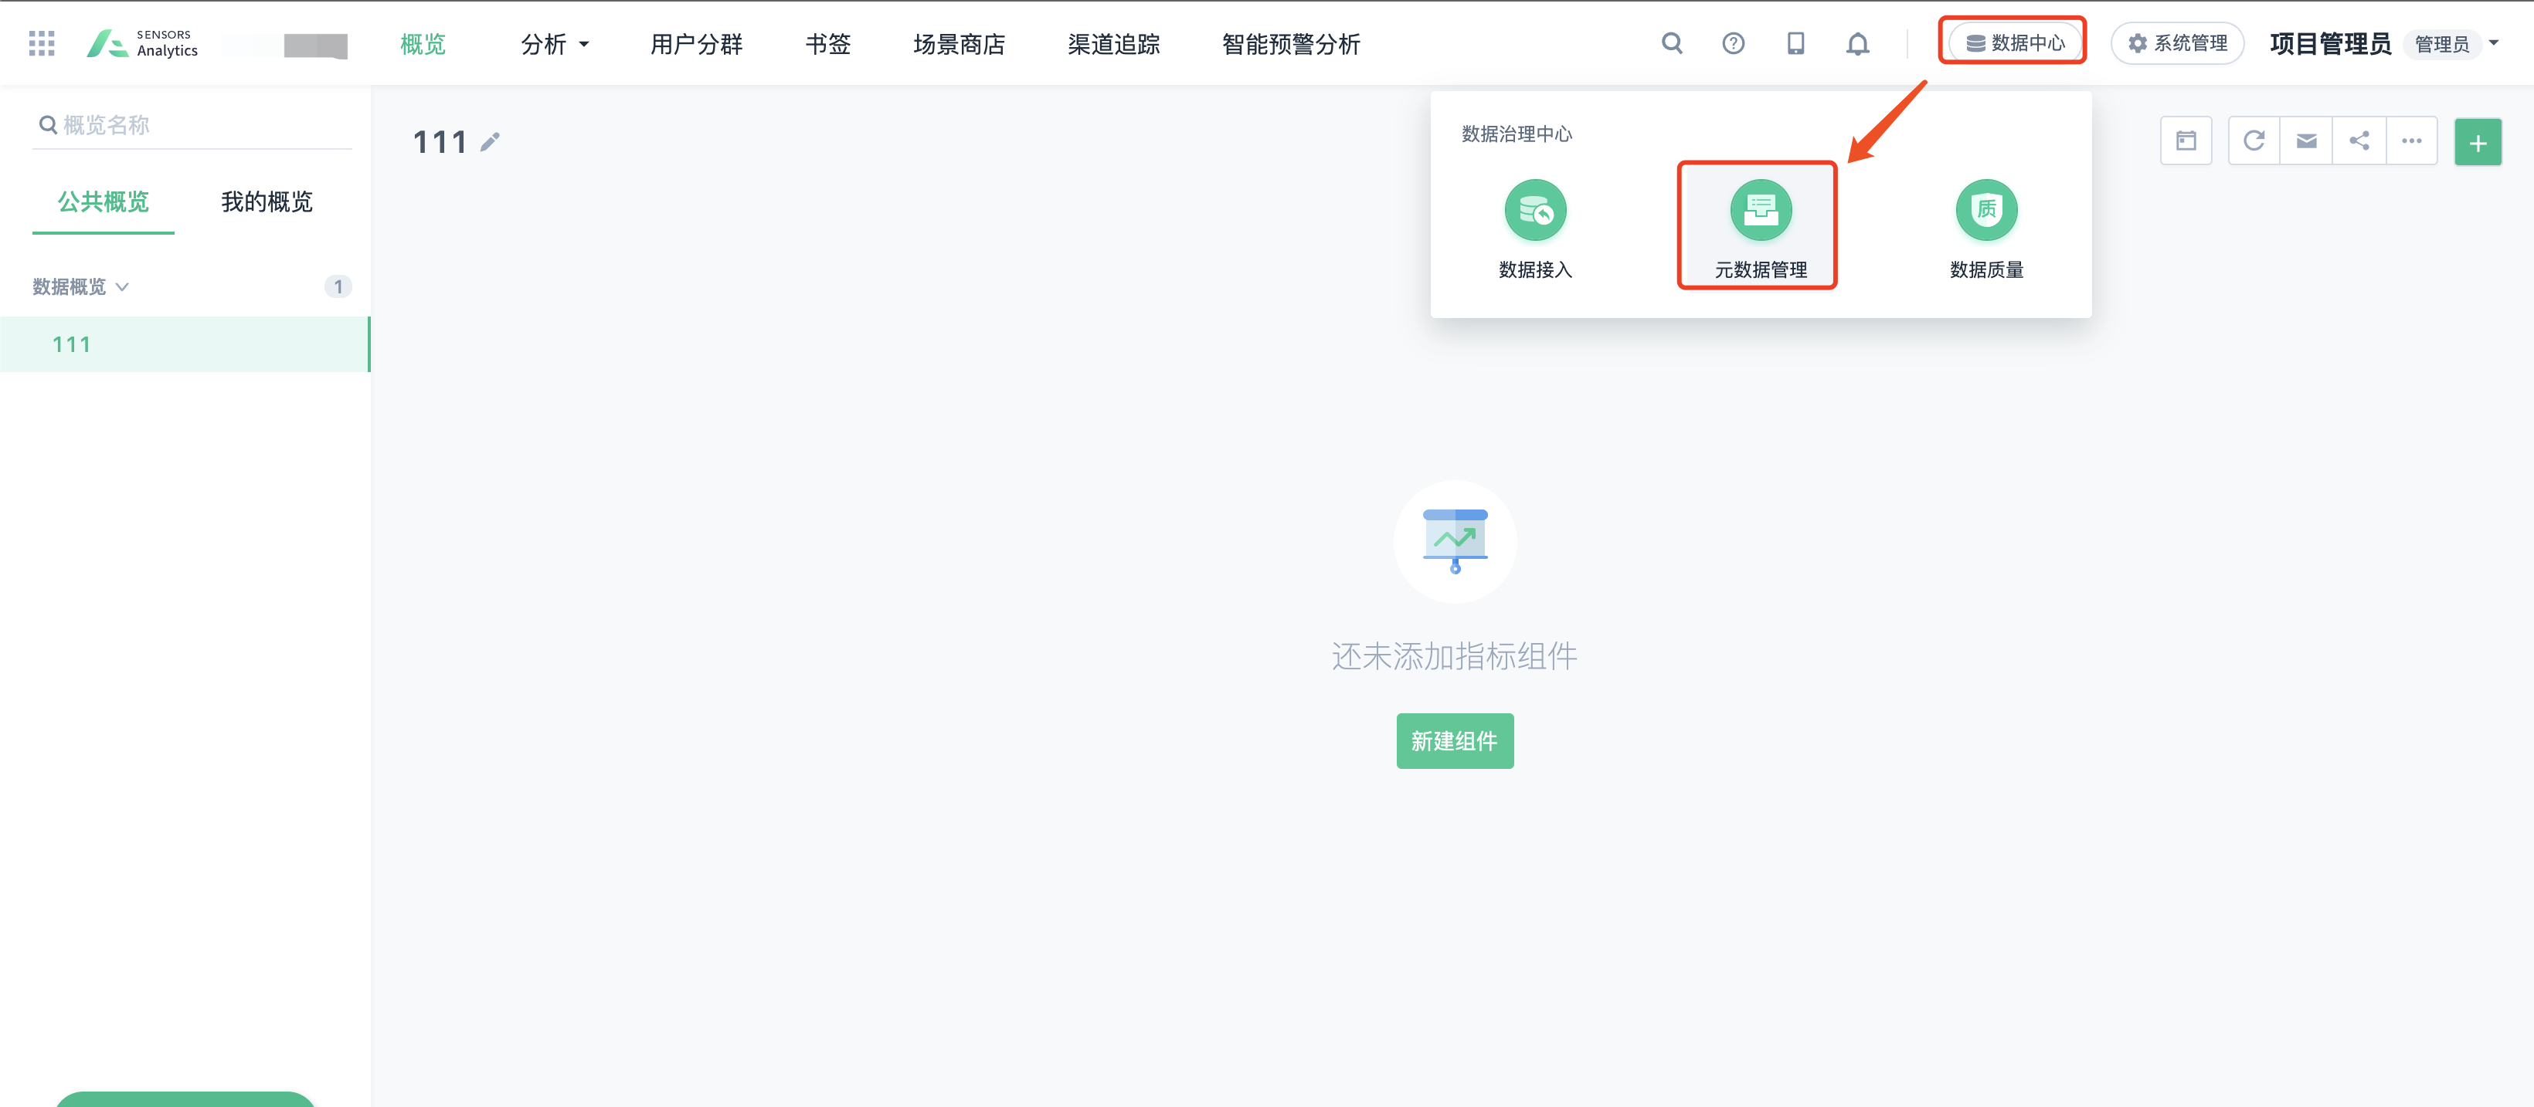Open 数据质量 data quality

(x=1986, y=228)
